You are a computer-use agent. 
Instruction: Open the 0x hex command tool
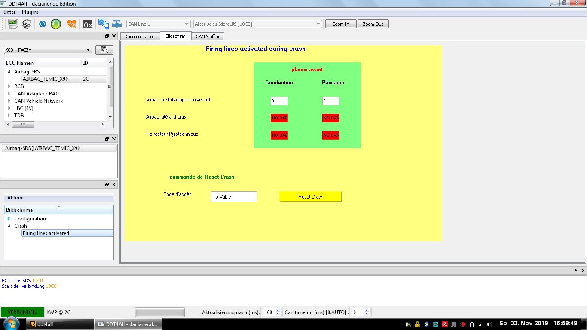[88, 24]
